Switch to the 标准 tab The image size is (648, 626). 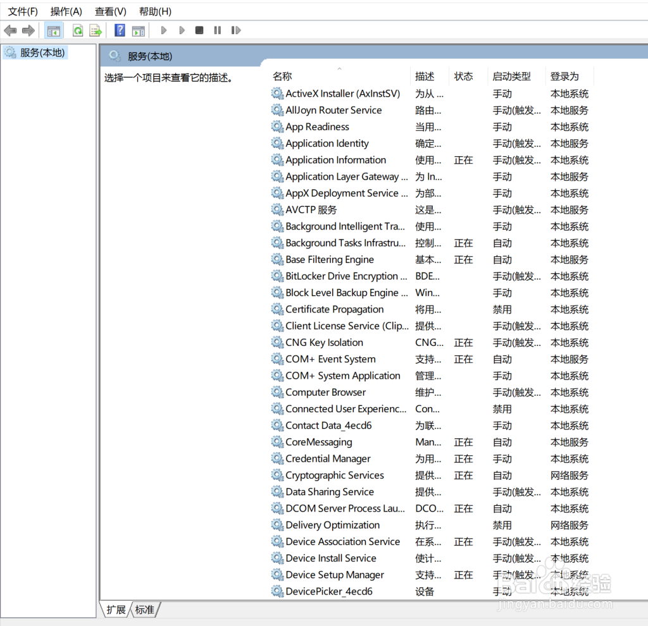(145, 610)
